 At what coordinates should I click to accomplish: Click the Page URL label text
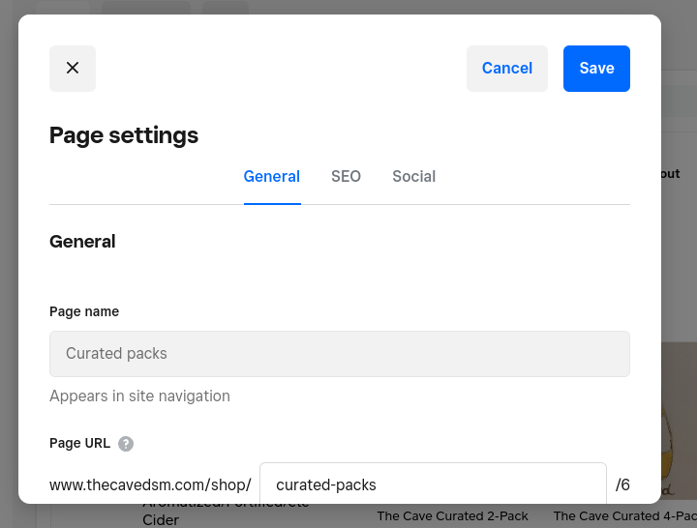[79, 444]
